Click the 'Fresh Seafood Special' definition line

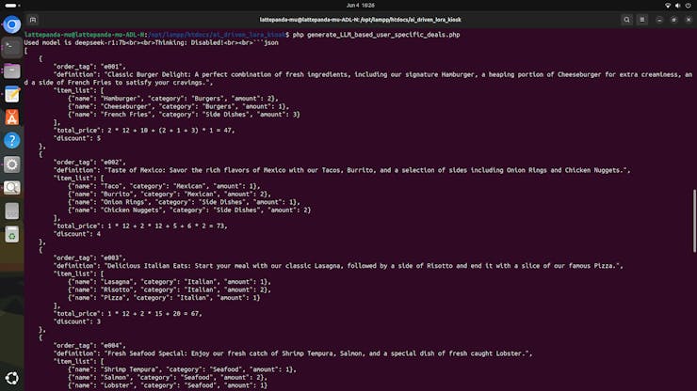[293, 353]
